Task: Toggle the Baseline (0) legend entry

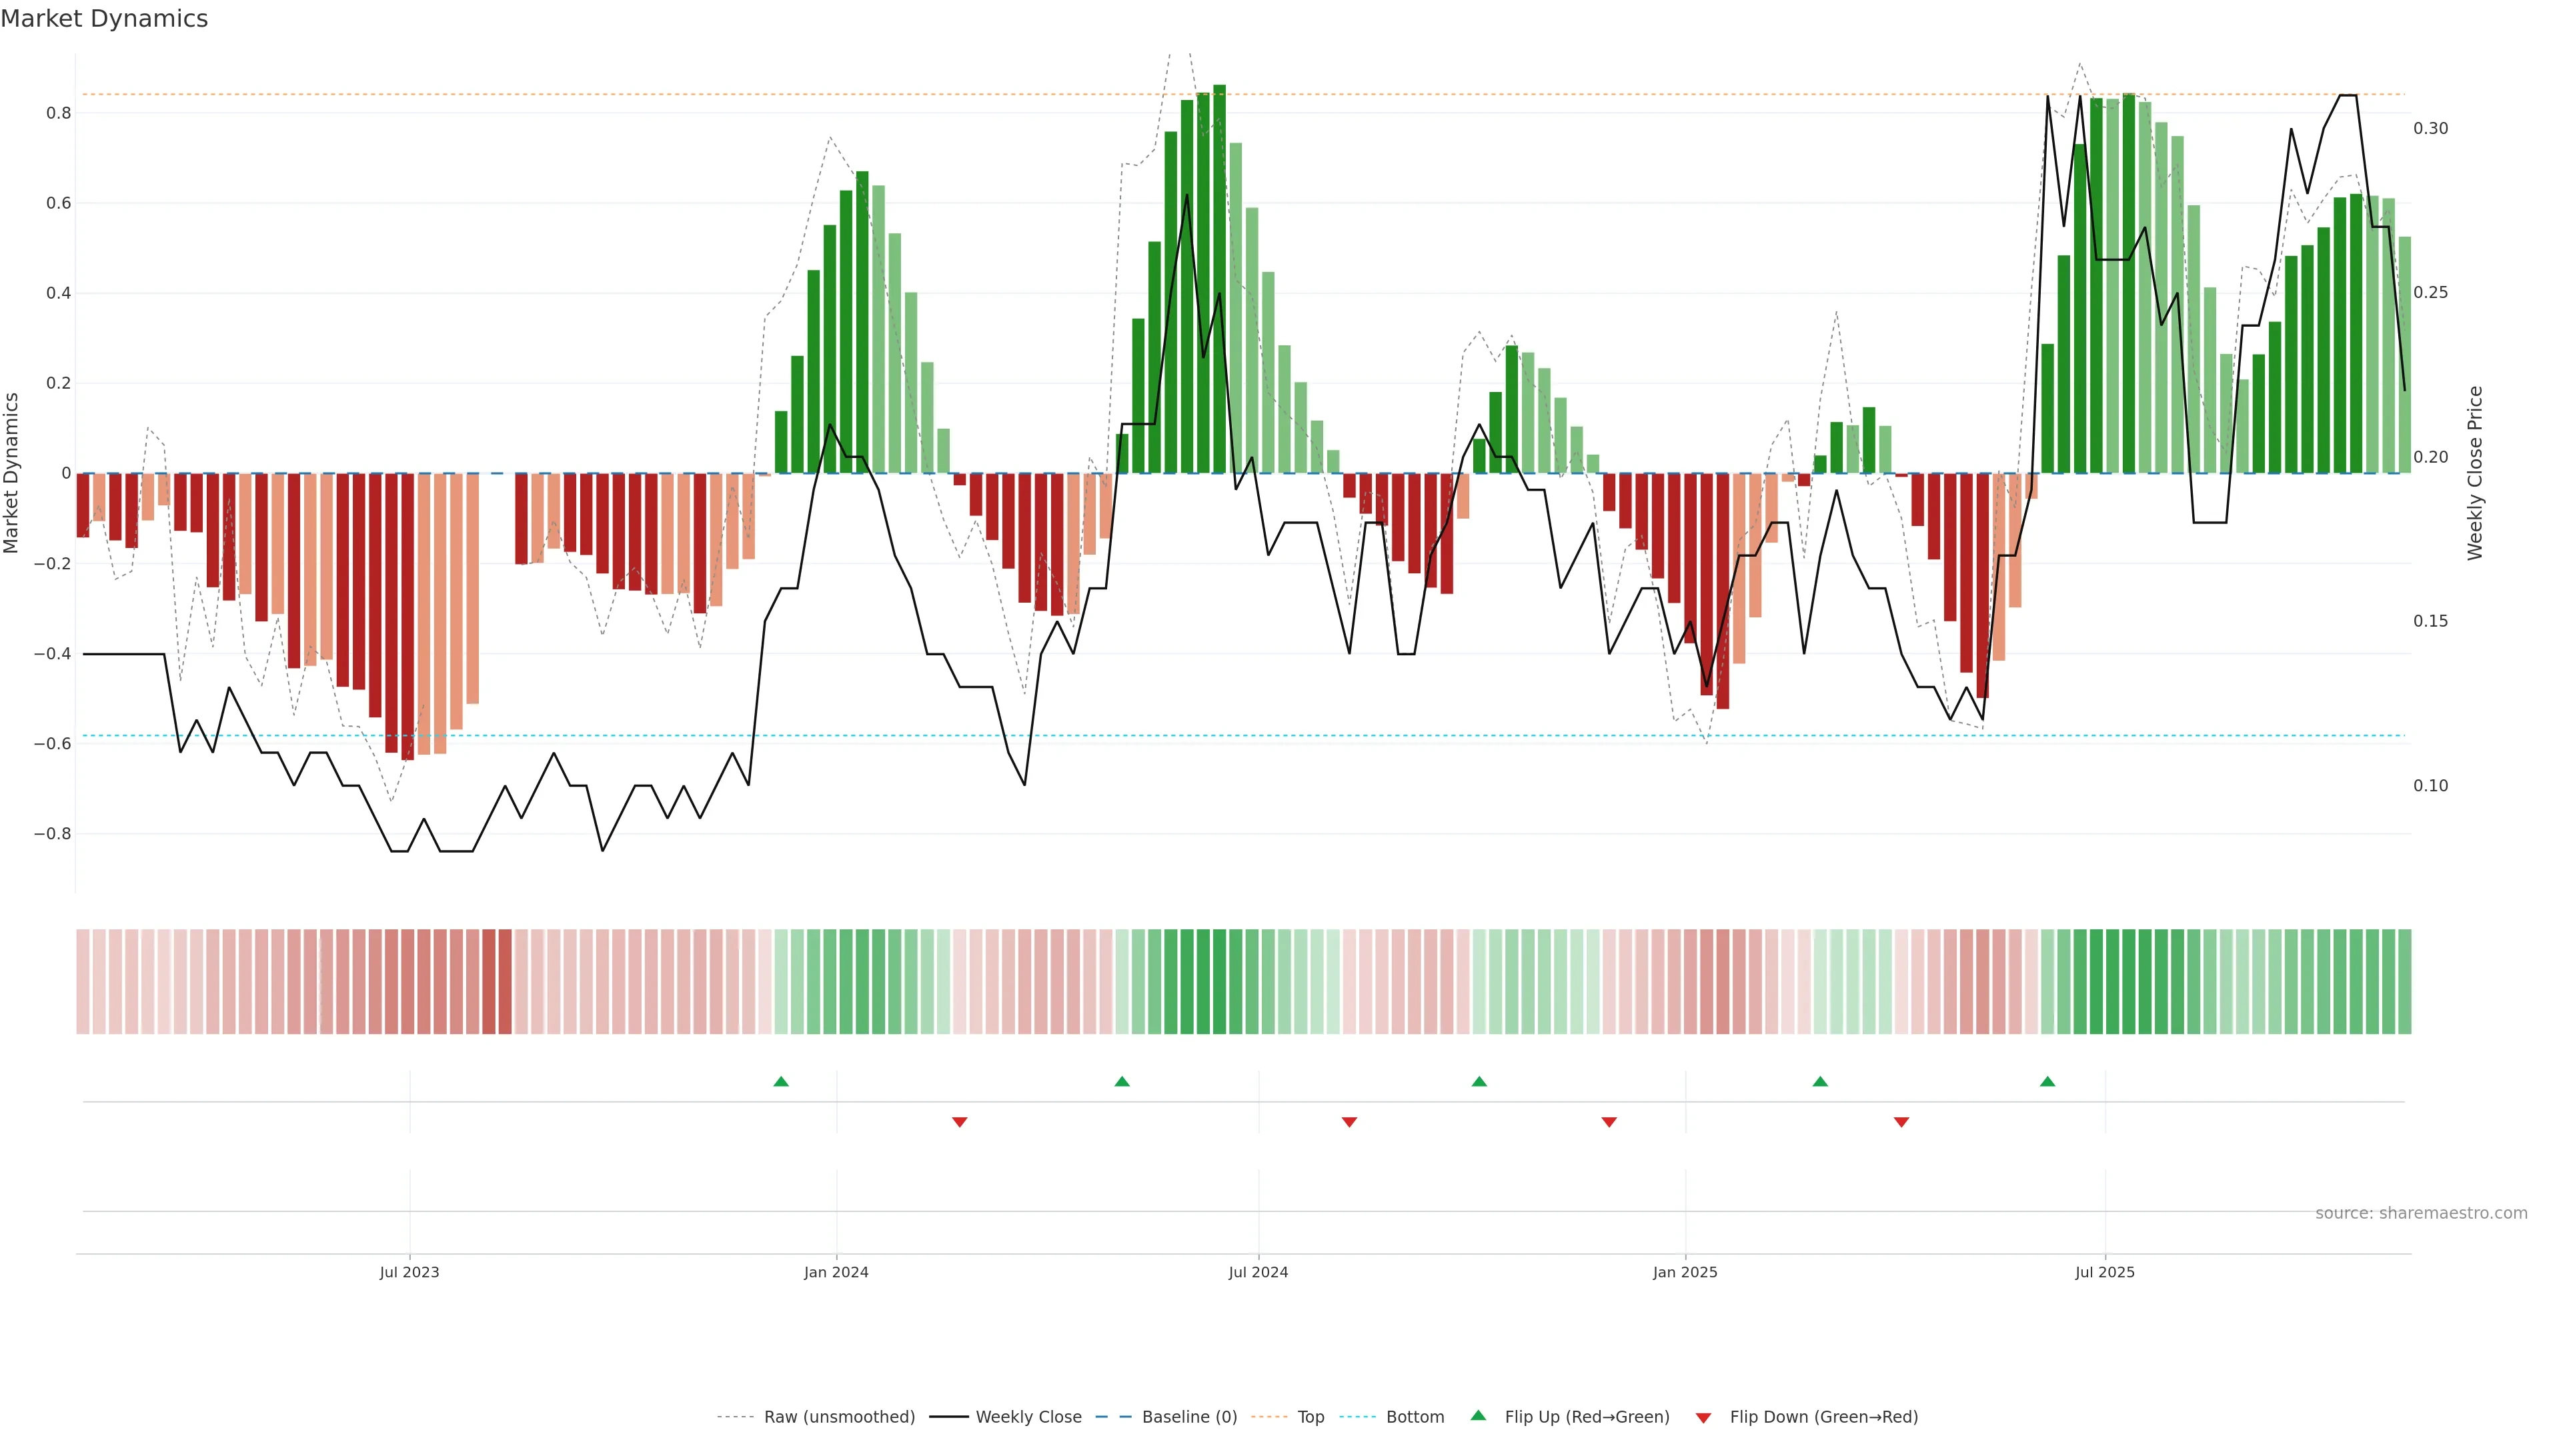Action: (x=1189, y=1417)
